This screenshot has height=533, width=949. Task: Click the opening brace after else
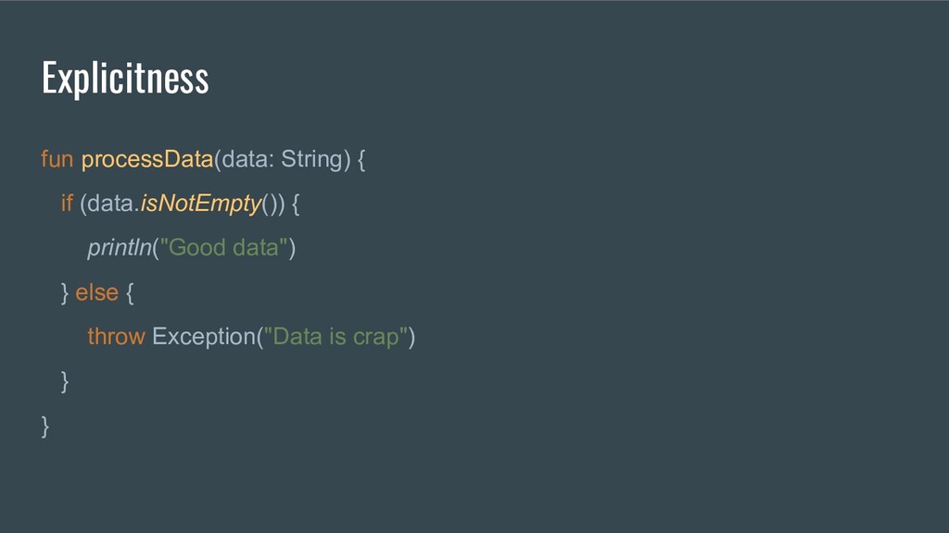point(130,293)
